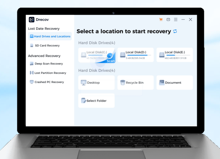The image size is (220, 159).
Task: Click the Deep Scan Recovery icon
Action: point(32,64)
